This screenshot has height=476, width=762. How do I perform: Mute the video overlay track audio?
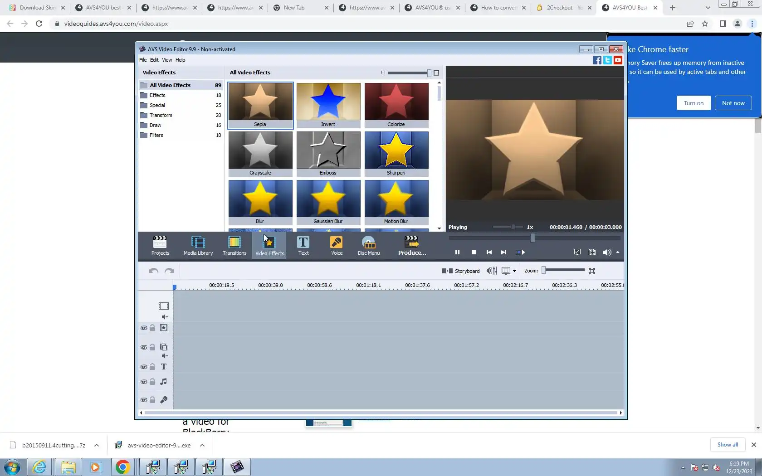click(x=165, y=356)
